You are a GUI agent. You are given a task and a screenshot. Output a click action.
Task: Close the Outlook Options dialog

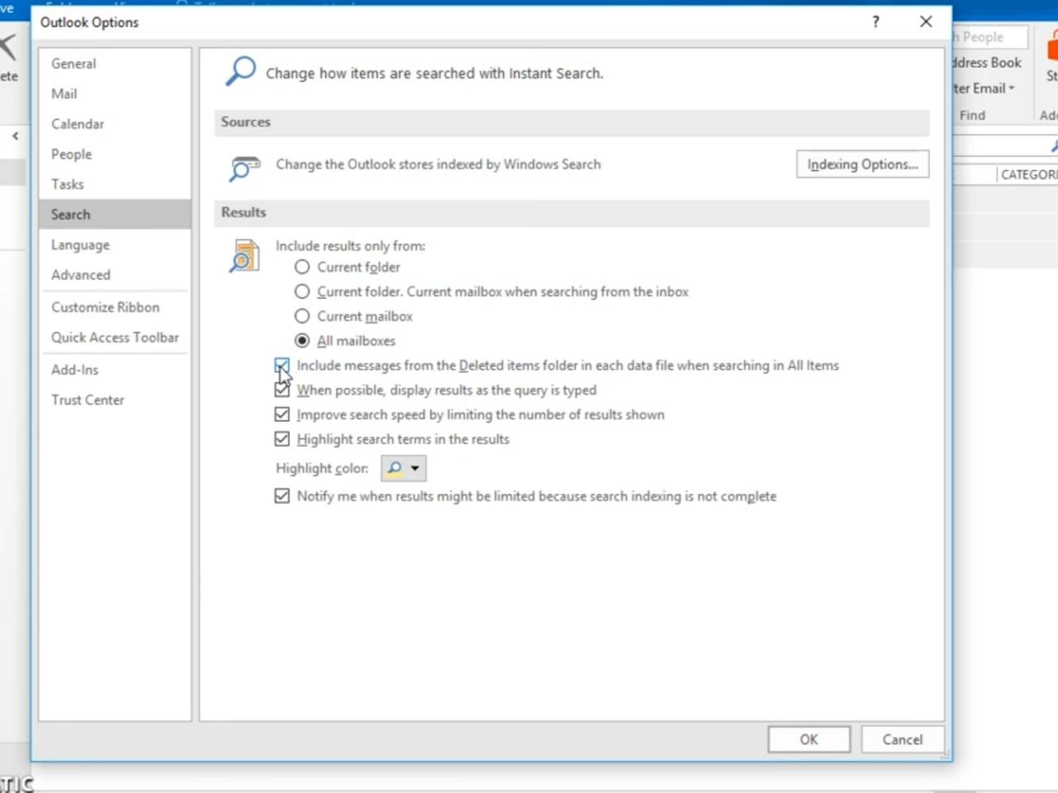[926, 22]
